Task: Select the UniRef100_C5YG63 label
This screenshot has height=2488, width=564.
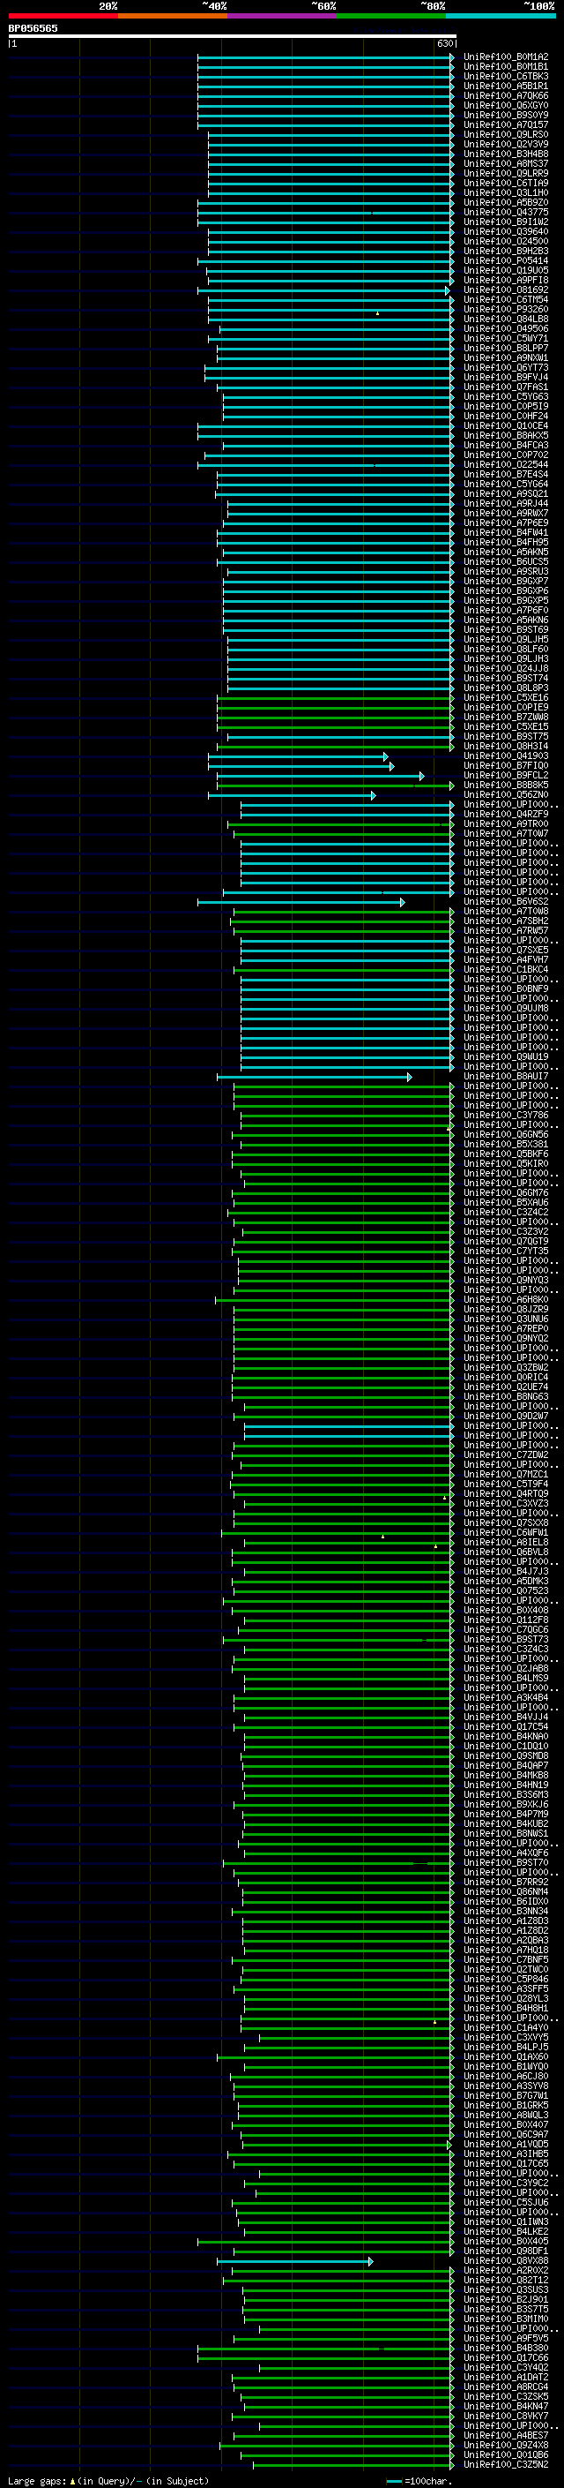Action: [506, 397]
